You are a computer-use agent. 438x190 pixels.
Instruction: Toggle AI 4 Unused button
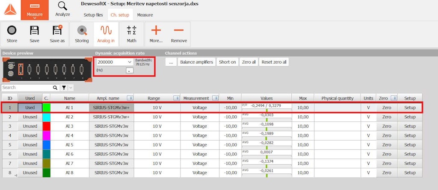30,135
